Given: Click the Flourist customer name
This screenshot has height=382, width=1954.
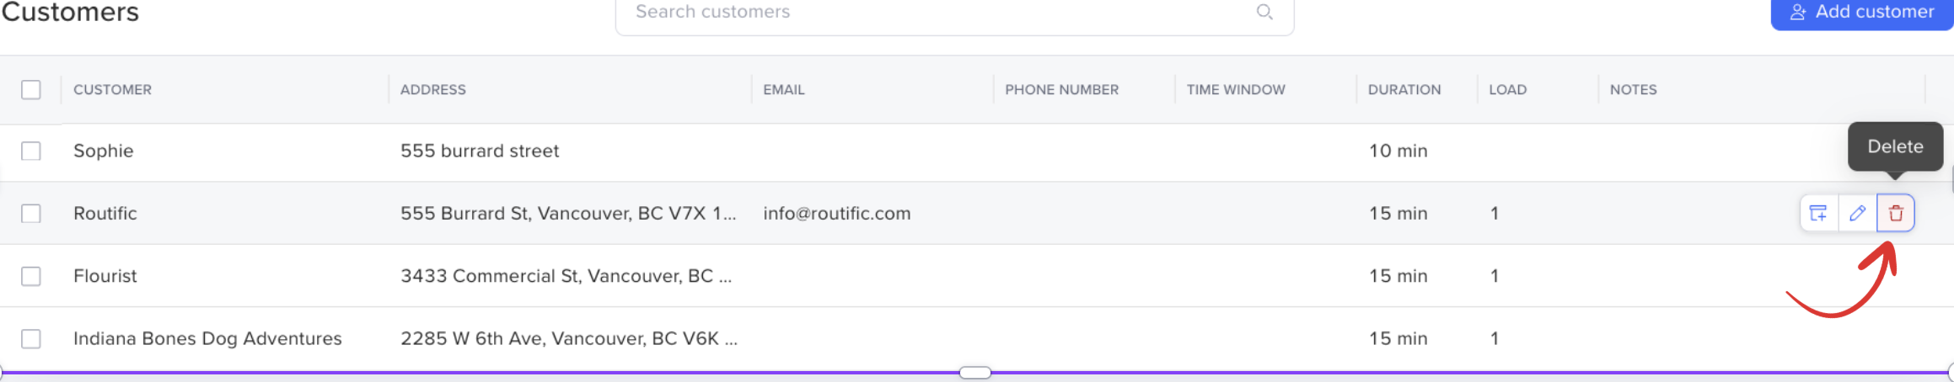Looking at the screenshot, I should pos(105,276).
